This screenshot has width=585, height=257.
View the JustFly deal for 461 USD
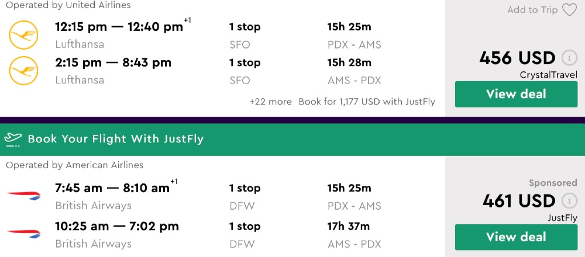(516, 237)
